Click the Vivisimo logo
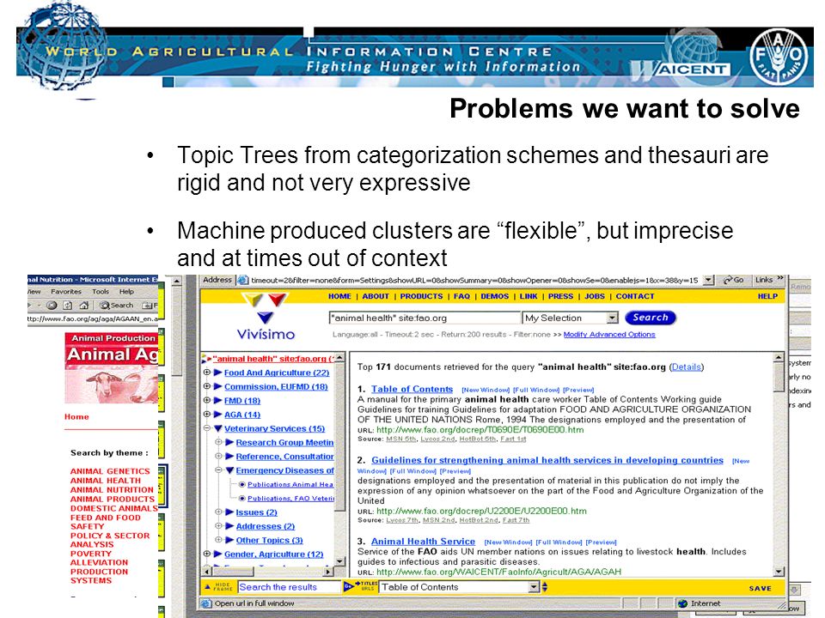 pos(266,317)
